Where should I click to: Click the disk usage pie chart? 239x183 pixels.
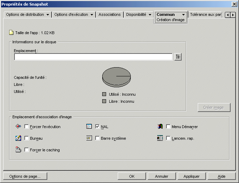[x=116, y=77]
